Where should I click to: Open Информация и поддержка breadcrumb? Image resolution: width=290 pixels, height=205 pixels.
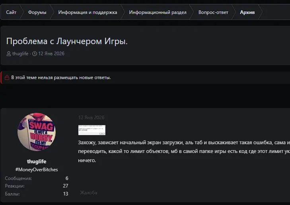88,12
